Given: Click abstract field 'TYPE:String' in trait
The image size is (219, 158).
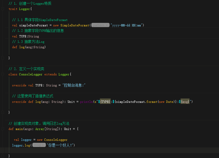Looking at the screenshot, I should [x=29, y=36].
